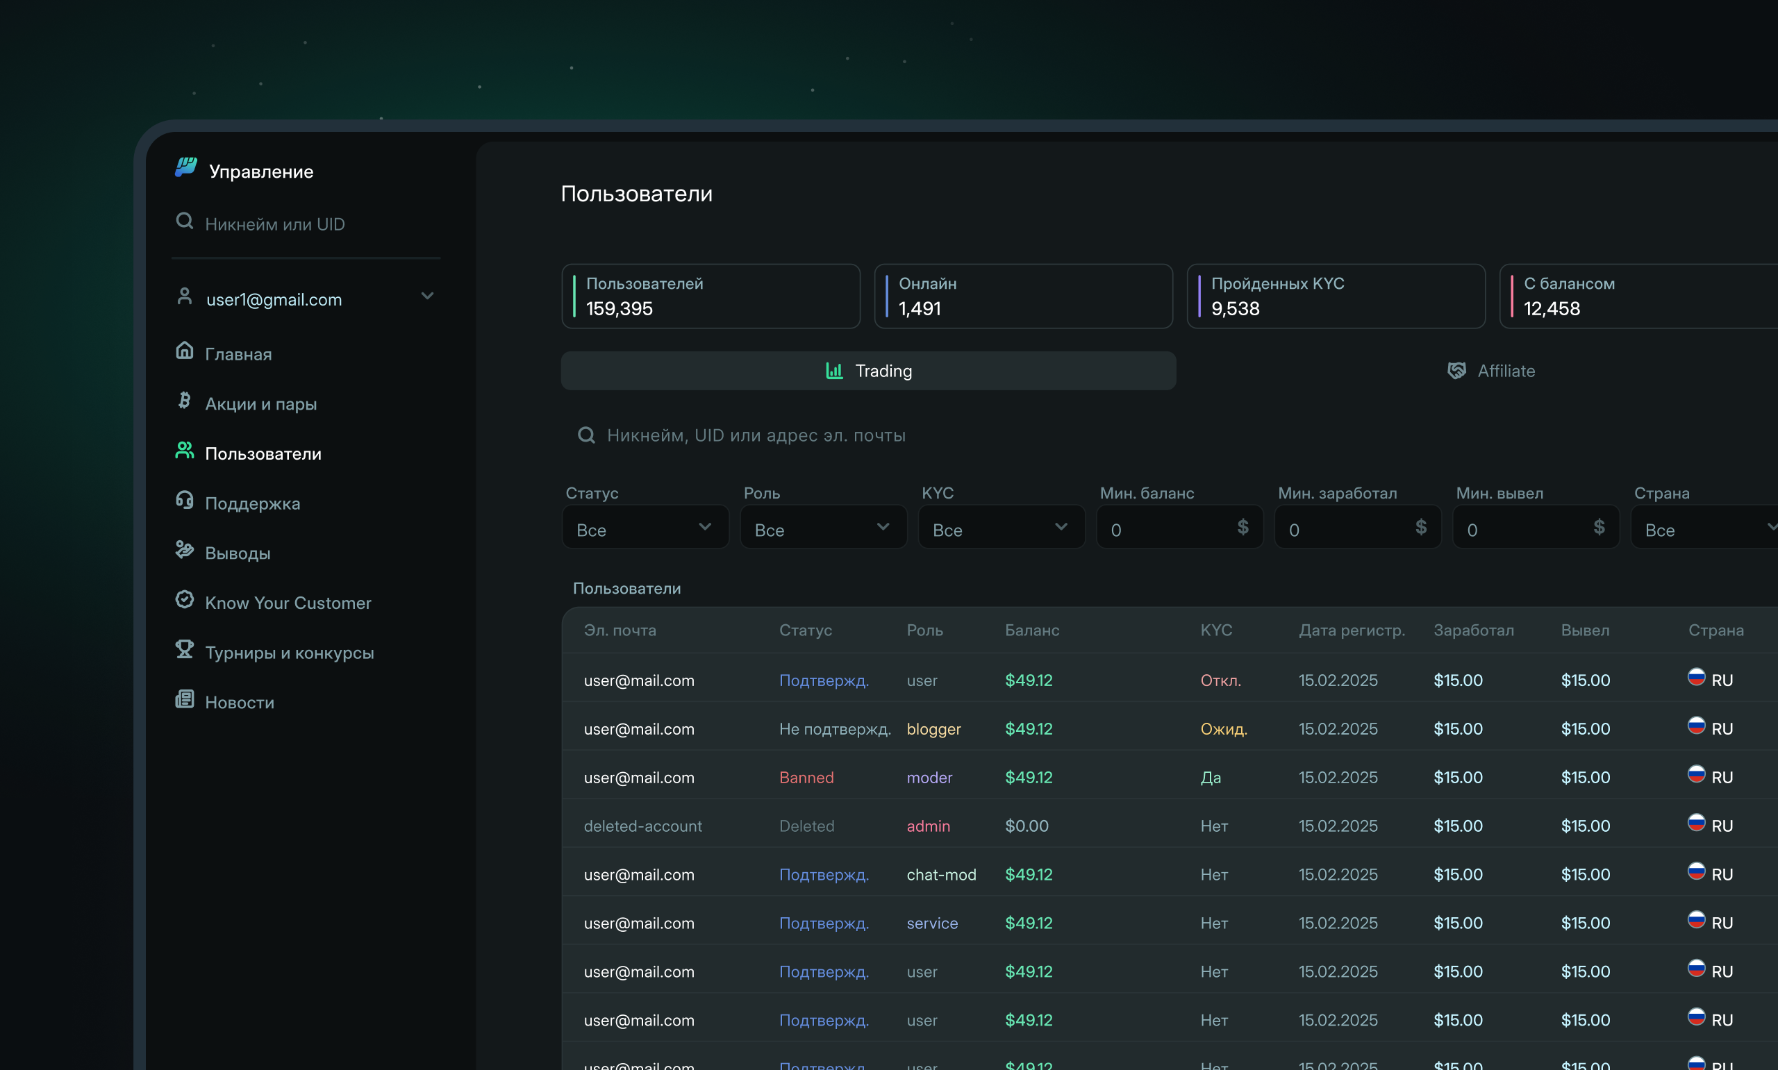Open the Know Your Customer section
The image size is (1778, 1070).
pyautogui.click(x=288, y=603)
